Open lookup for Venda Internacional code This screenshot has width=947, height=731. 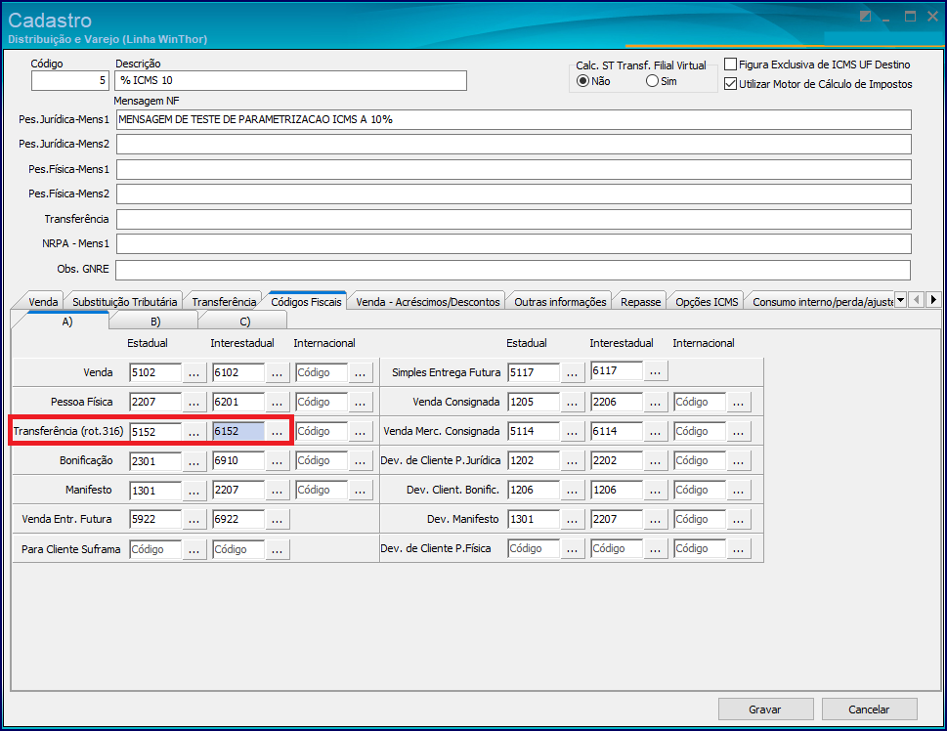click(360, 372)
